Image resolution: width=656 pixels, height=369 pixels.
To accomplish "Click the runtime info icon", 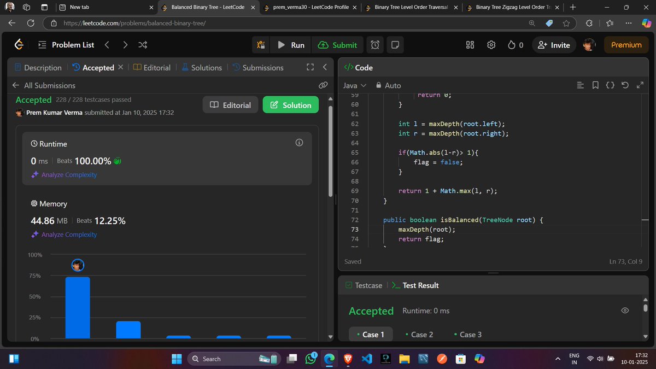I will click(x=299, y=143).
